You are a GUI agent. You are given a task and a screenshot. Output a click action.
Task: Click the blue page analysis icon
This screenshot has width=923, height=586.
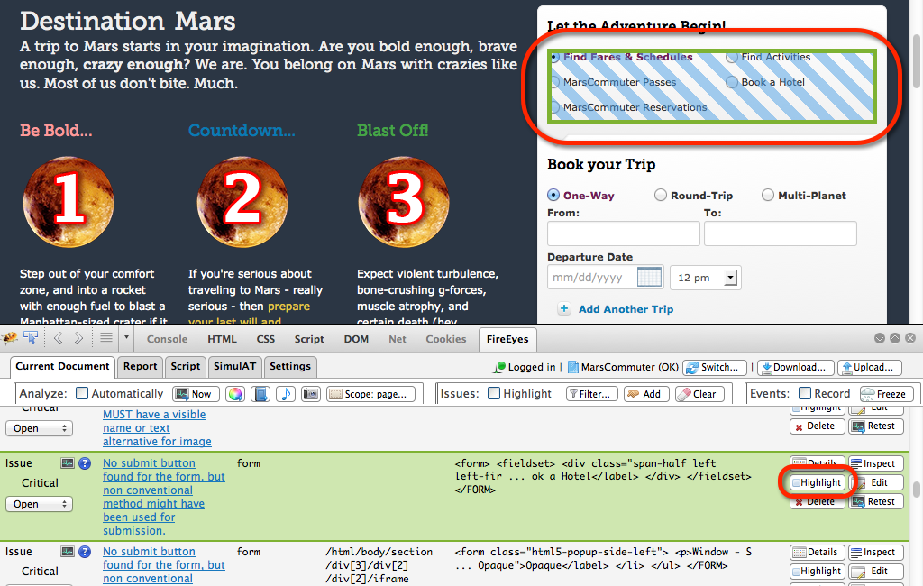(260, 394)
